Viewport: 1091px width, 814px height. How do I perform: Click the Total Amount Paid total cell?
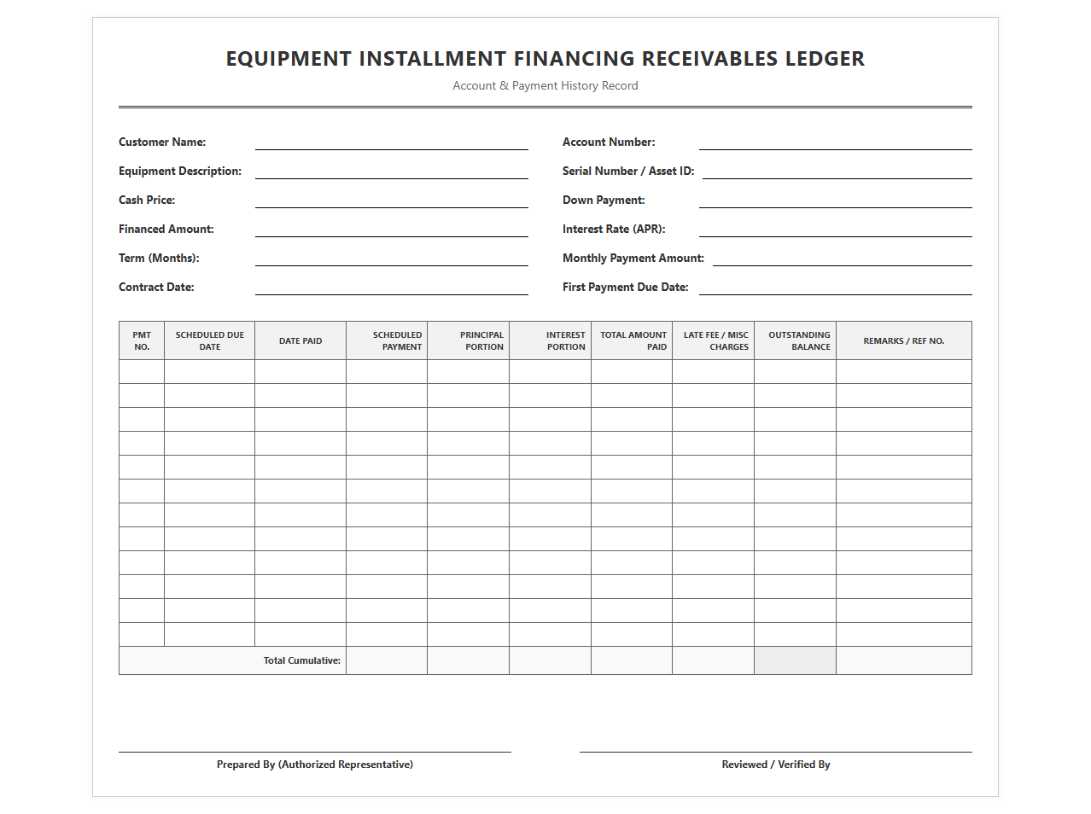(632, 660)
